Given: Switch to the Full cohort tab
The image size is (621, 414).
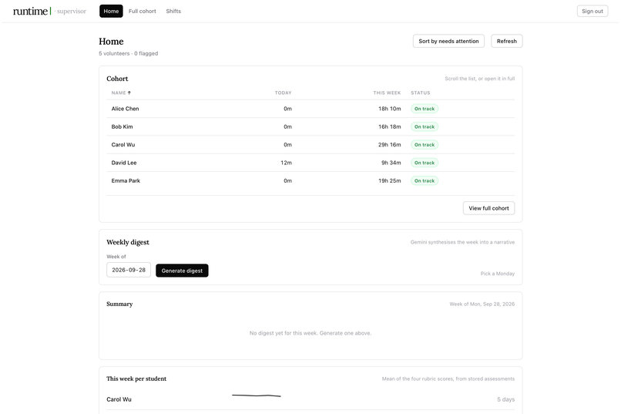Looking at the screenshot, I should coord(143,11).
